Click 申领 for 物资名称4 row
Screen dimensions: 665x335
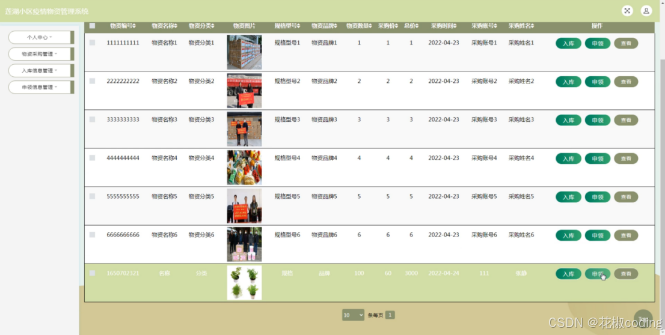(x=598, y=158)
